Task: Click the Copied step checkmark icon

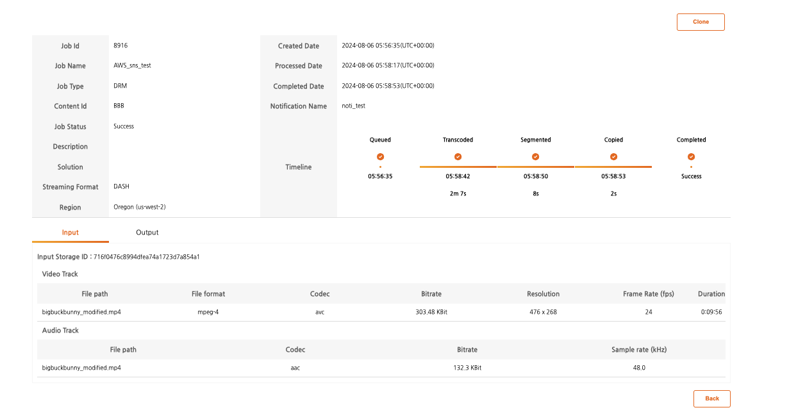Action: click(613, 156)
